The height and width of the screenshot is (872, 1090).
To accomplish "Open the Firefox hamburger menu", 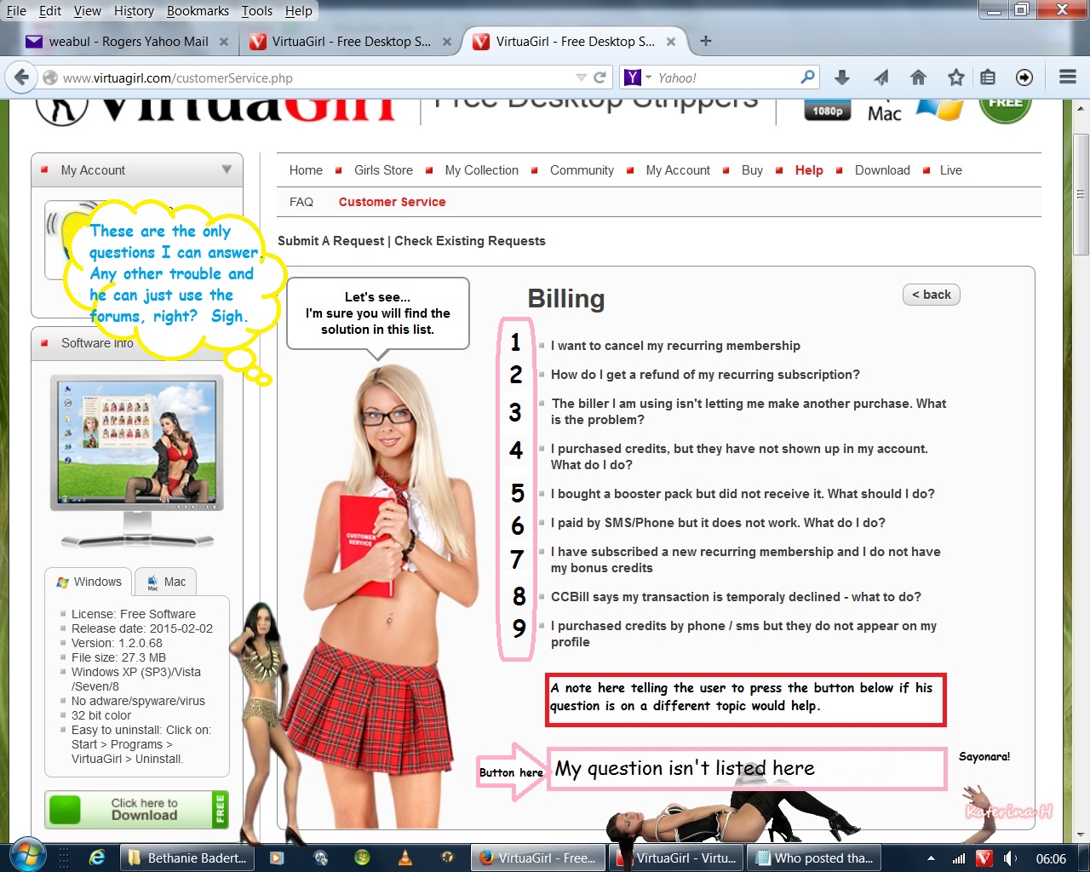I will pyautogui.click(x=1068, y=77).
